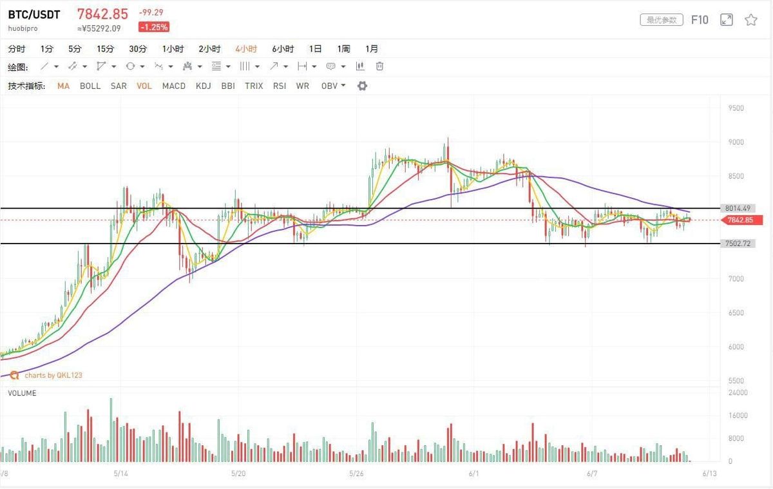Viewport: 773px width, 489px height.
Task: Enable the MACD indicator
Action: (x=173, y=86)
